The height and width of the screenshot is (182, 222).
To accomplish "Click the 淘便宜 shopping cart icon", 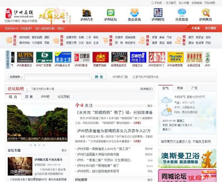I will 105,40.
